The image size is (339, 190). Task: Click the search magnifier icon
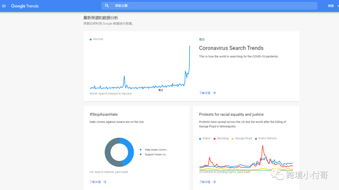[107, 6]
